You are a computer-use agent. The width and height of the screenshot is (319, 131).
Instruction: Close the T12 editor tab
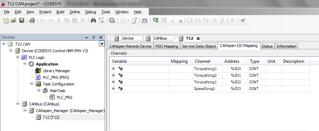point(198,39)
